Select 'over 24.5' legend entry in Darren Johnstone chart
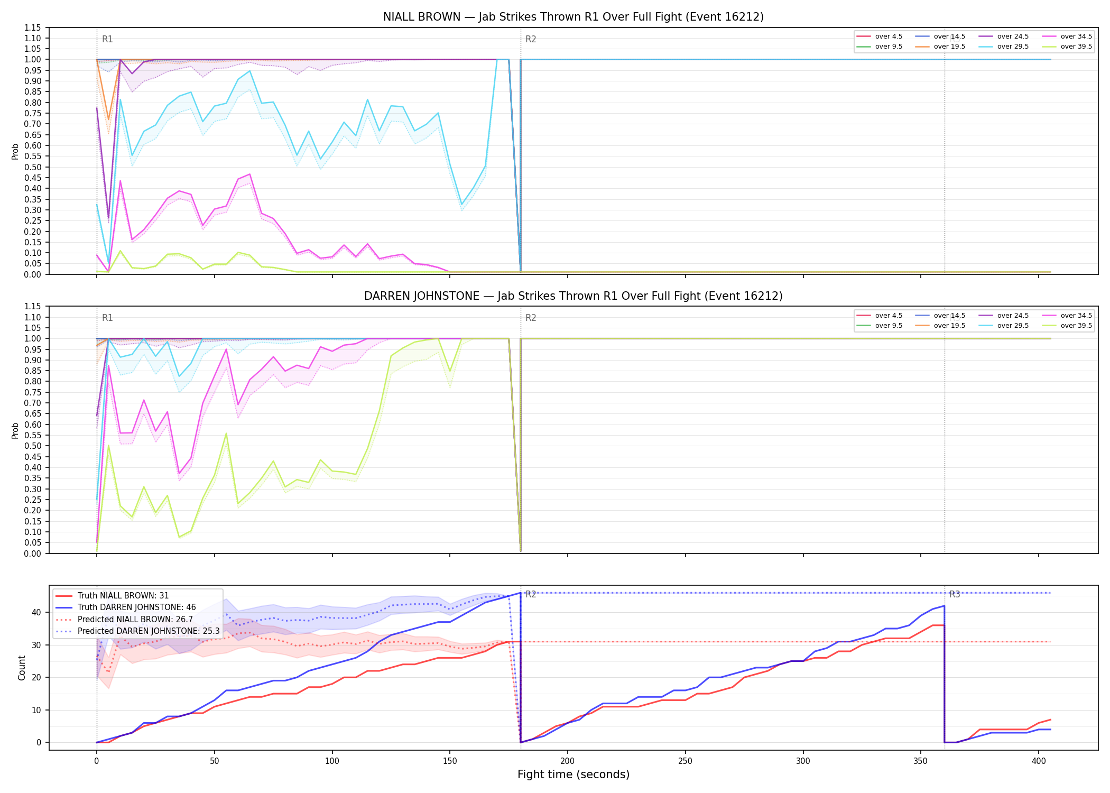This screenshot has width=1110, height=793. pos(1004,316)
